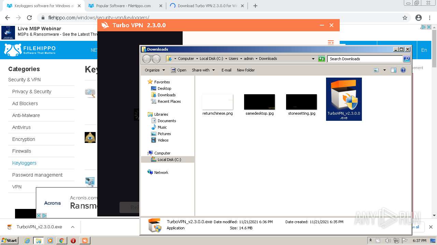
Task: Click Chrome icon in taskbar
Action: [x=61, y=241]
